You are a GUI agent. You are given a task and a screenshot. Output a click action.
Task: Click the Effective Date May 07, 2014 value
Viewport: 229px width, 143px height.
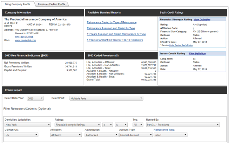[x=200, y=42]
